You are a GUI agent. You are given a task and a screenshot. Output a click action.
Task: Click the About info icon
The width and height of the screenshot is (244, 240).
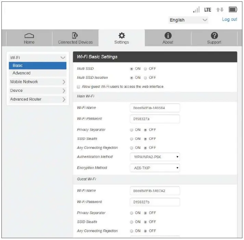[168, 35]
